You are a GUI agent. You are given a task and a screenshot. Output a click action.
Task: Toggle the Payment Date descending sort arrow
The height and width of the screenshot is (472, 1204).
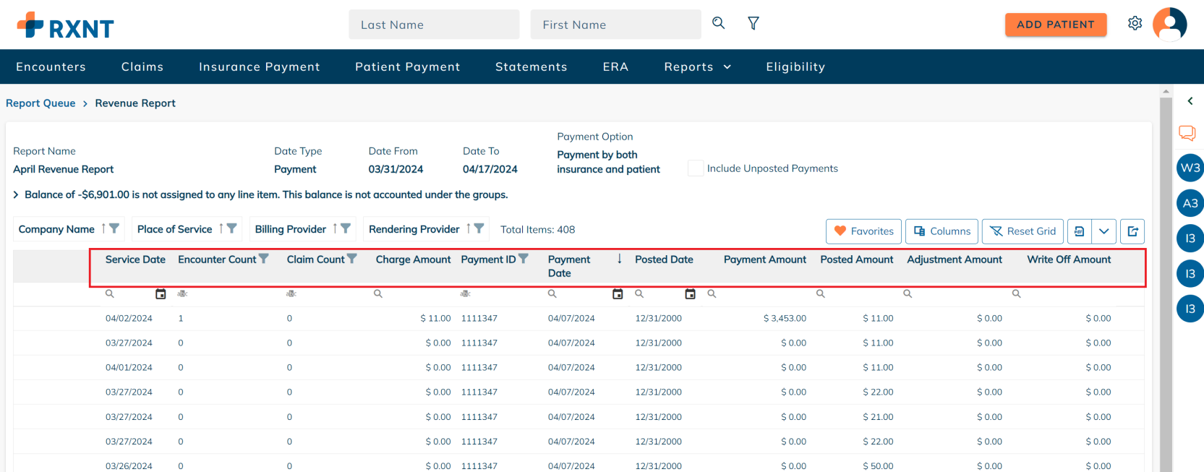[620, 259]
